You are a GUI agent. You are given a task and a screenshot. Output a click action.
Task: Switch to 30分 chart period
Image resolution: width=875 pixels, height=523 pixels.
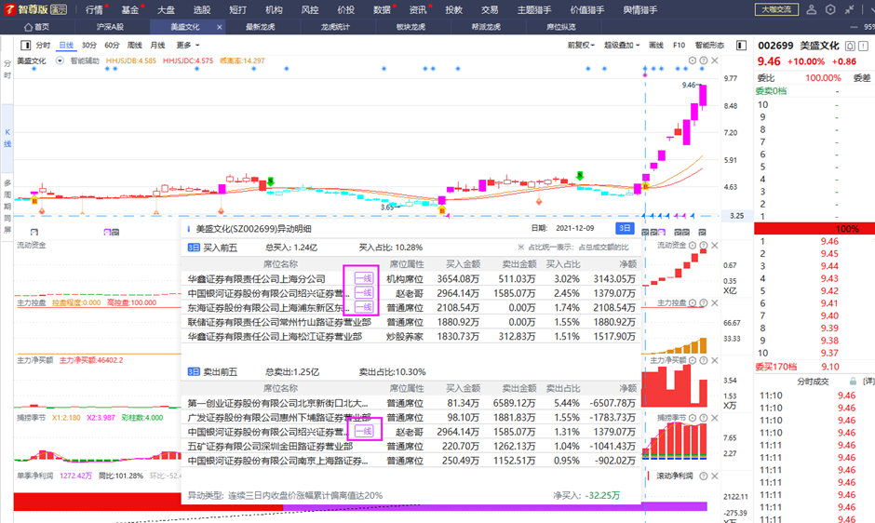pos(88,46)
